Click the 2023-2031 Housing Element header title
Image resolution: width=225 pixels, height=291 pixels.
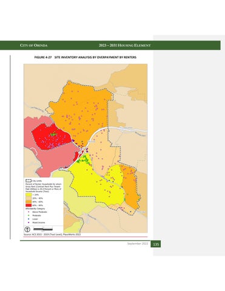[x=125, y=45]
